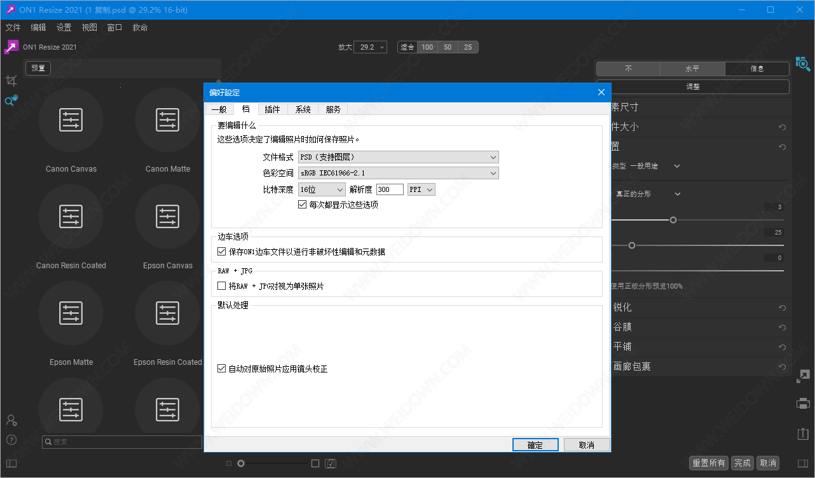815x478 pixels.
Task: Click the 重置所有 button
Action: tap(709, 463)
